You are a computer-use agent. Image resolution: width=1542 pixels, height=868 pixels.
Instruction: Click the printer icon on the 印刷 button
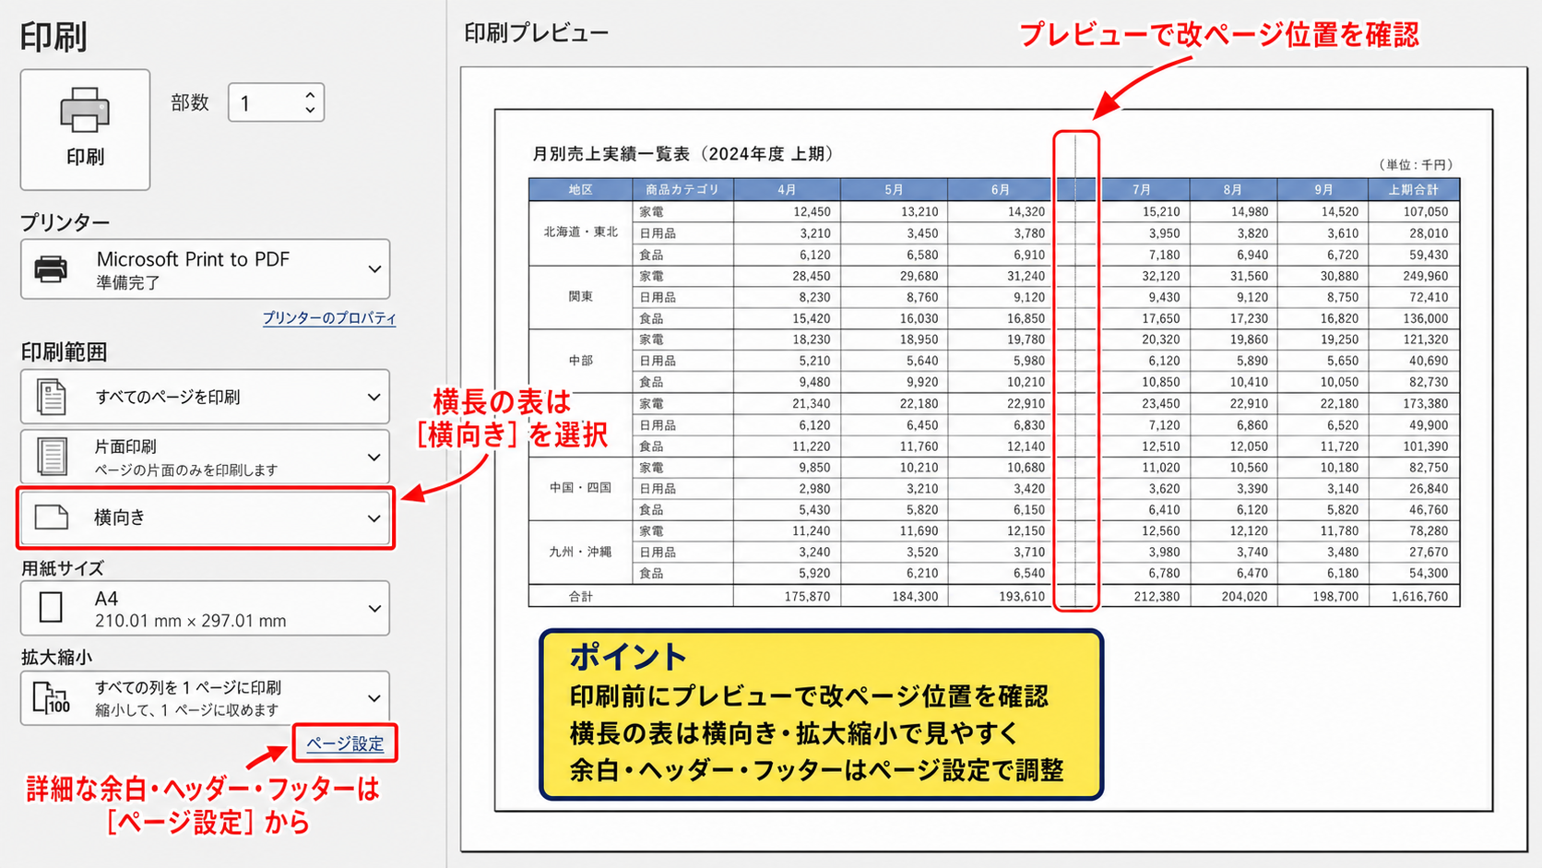(x=85, y=110)
